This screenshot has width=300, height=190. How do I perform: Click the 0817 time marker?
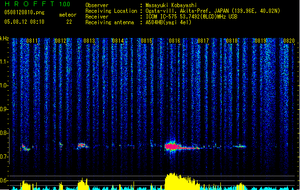[203, 41]
